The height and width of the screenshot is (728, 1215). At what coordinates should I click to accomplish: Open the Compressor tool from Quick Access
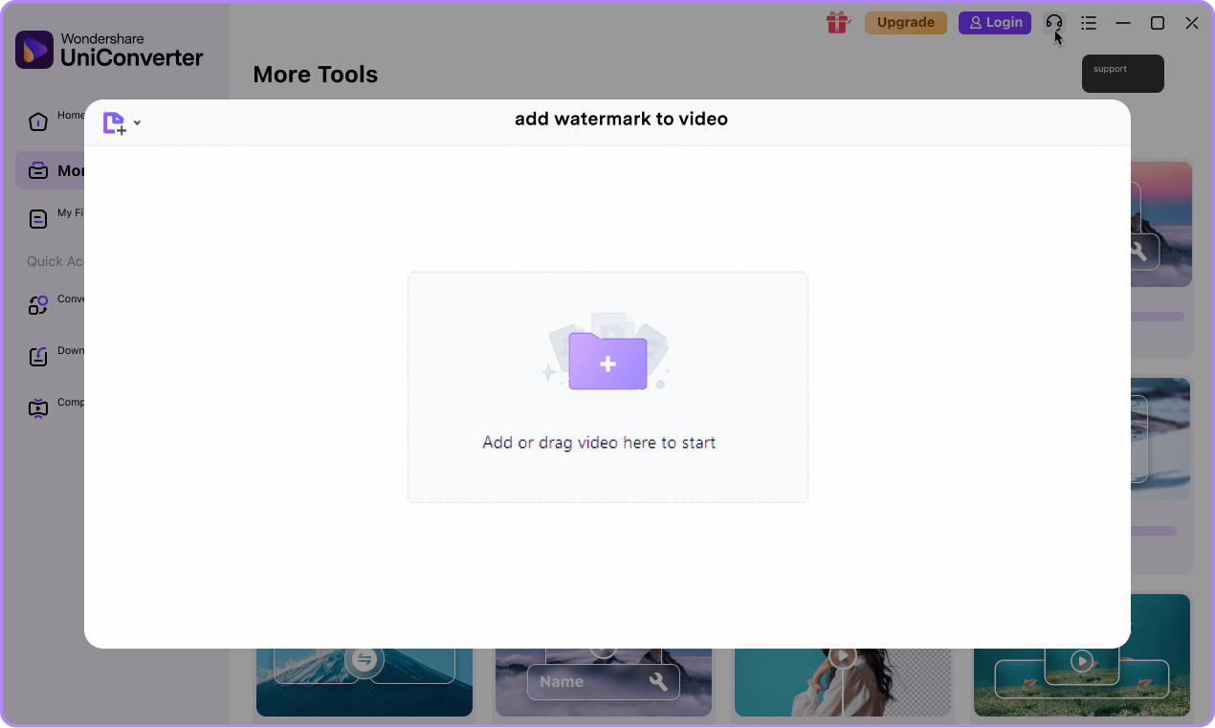click(x=38, y=408)
